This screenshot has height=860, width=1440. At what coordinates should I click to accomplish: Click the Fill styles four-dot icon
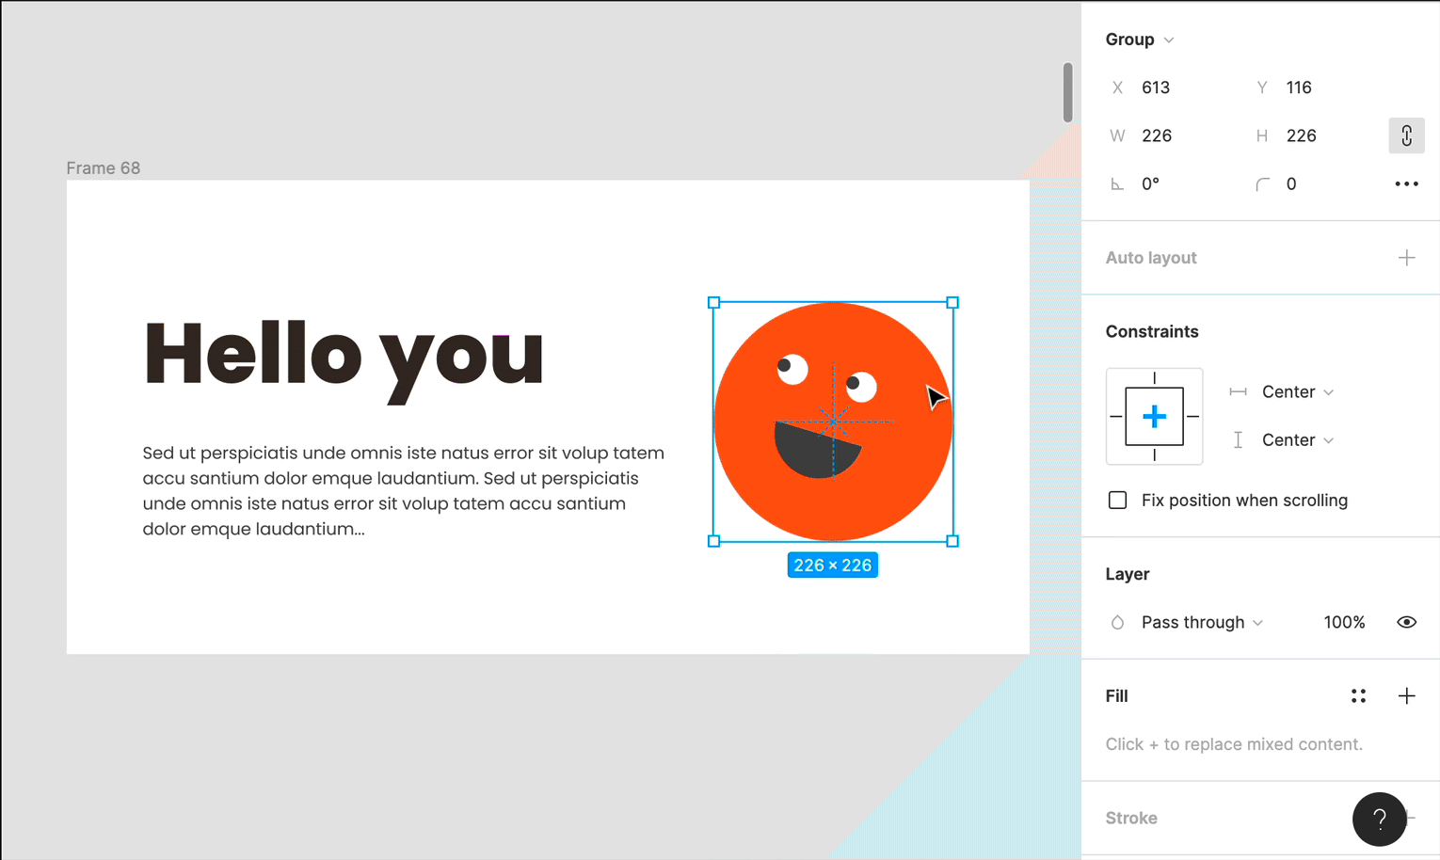point(1358,696)
